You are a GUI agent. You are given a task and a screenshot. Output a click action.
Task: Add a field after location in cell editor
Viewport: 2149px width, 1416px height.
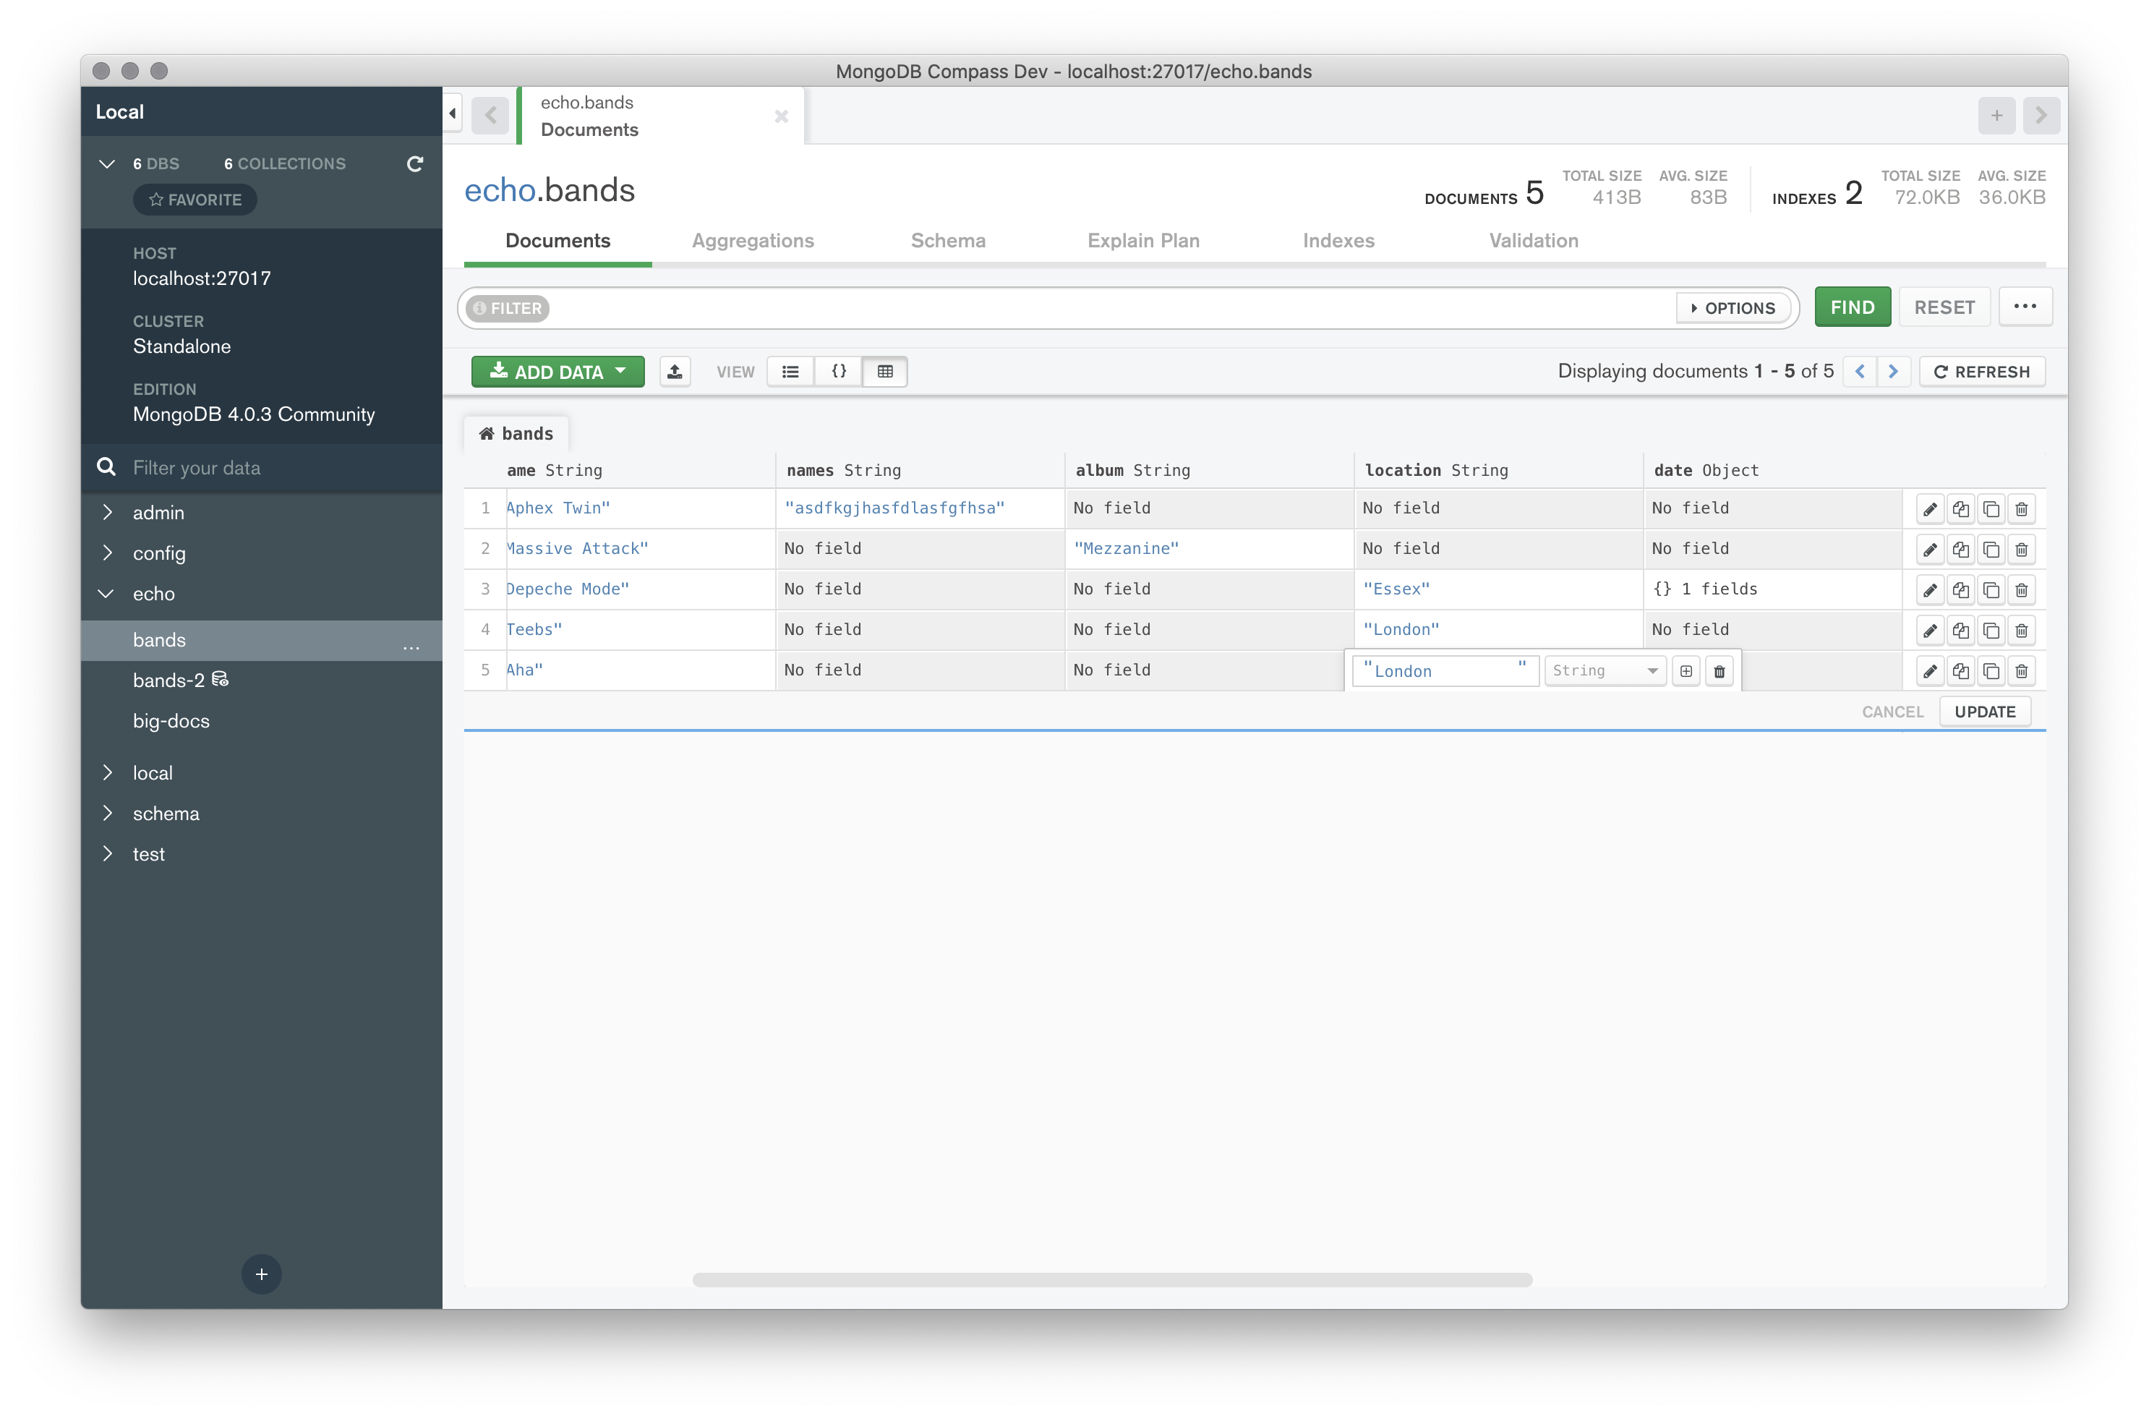pyautogui.click(x=1686, y=671)
